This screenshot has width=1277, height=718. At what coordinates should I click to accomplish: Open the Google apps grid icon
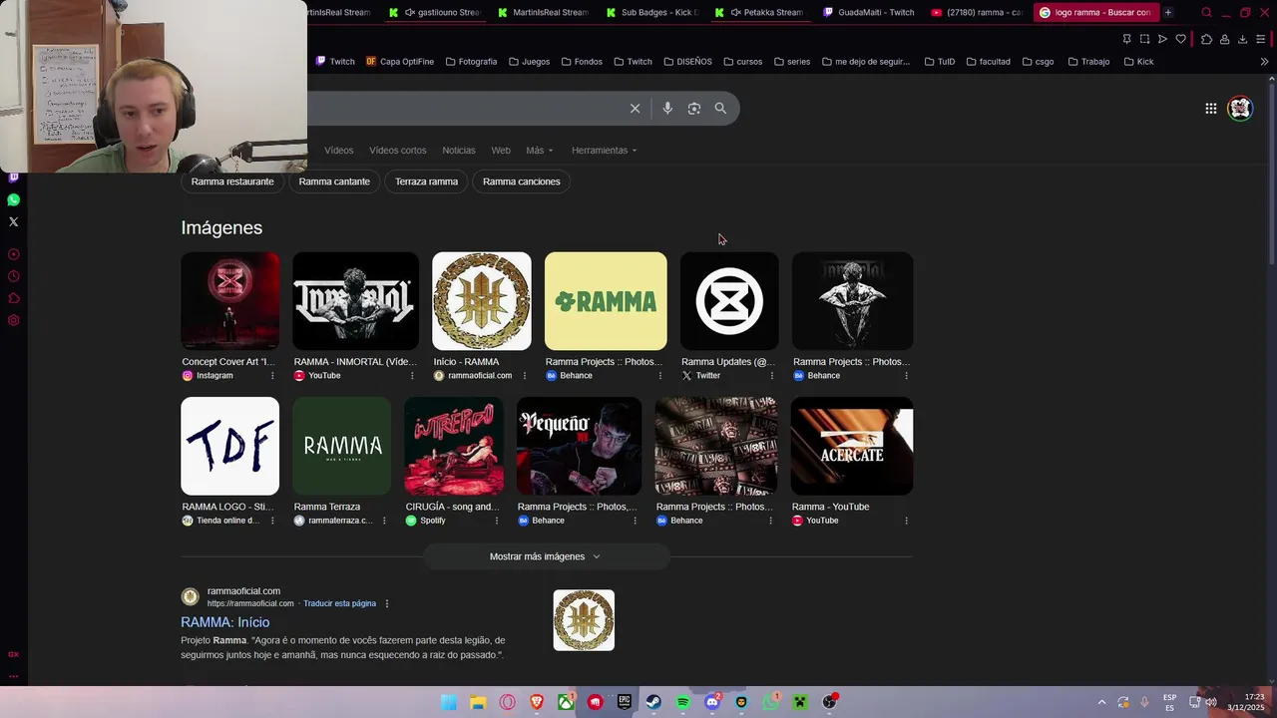click(x=1210, y=109)
